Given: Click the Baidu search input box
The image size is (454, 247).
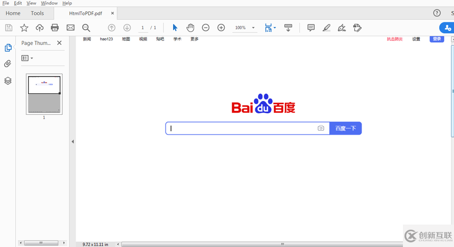Looking at the screenshot, I should (x=248, y=129).
